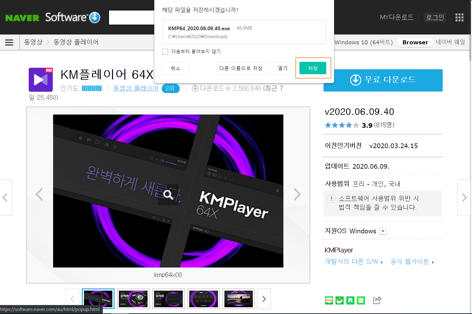Select first screenshot thumbnail

(x=98, y=299)
